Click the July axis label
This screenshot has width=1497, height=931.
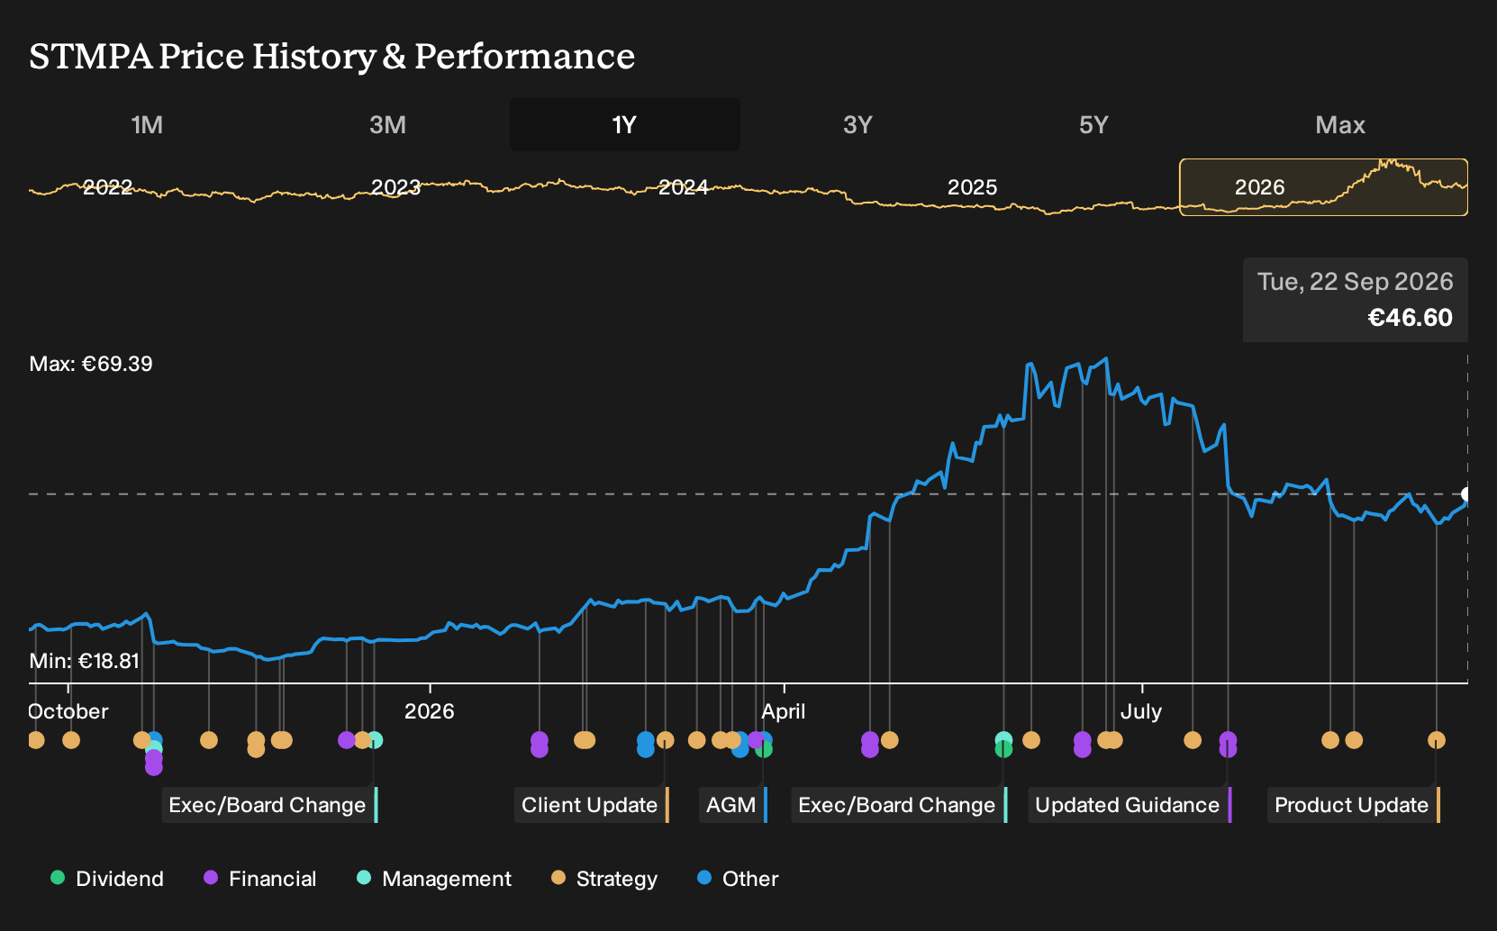click(1141, 711)
